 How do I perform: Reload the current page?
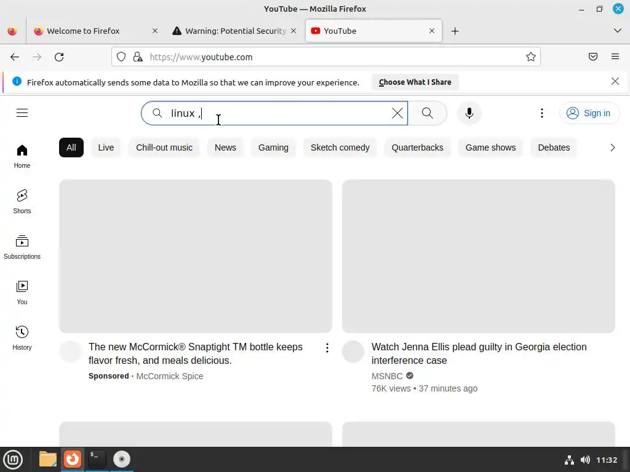59,57
